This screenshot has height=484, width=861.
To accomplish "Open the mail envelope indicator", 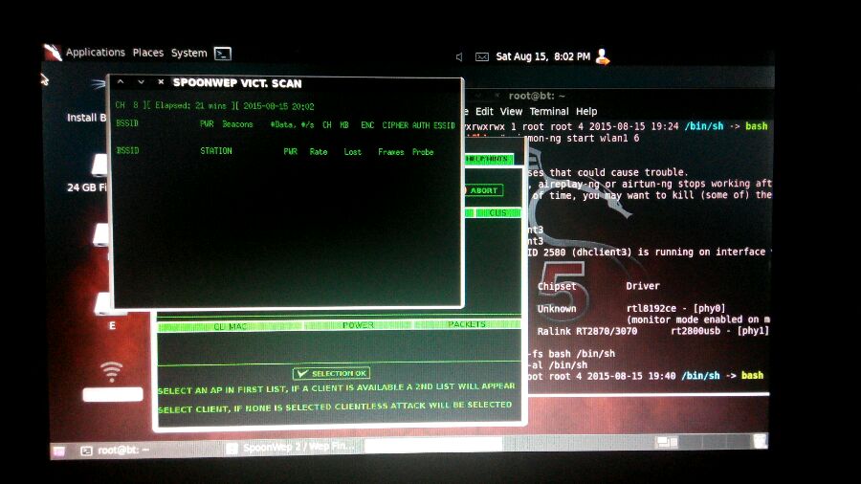I will tap(481, 56).
